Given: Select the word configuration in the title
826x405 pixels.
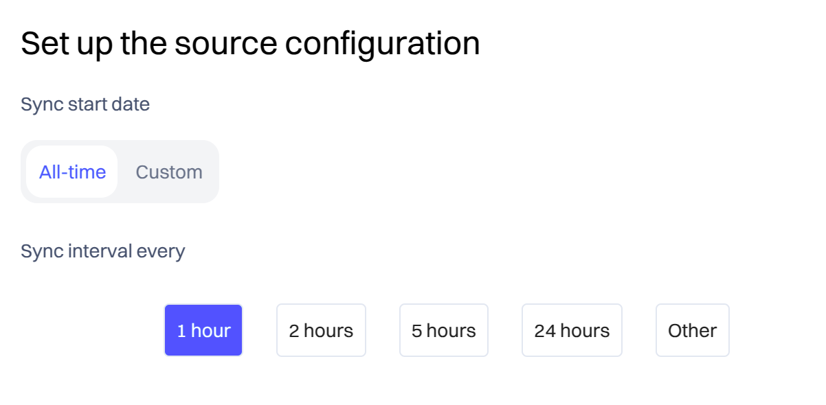Looking at the screenshot, I should tap(382, 45).
